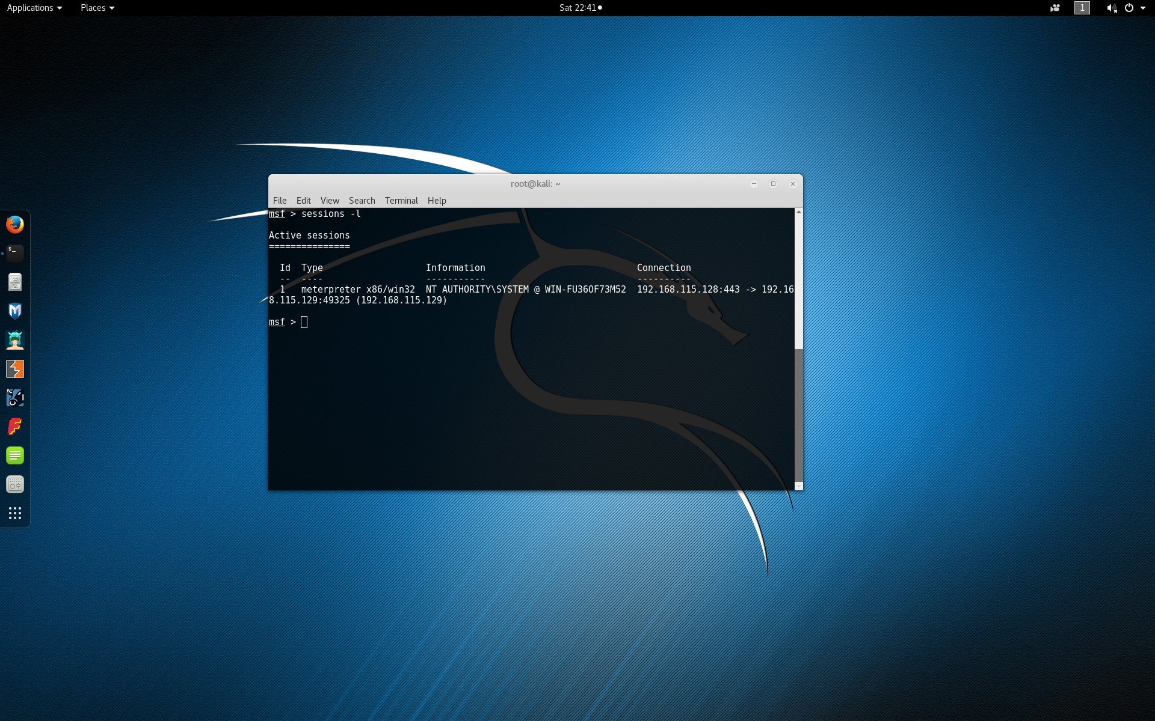Click the View menu in terminal
The width and height of the screenshot is (1155, 721).
[x=329, y=199]
